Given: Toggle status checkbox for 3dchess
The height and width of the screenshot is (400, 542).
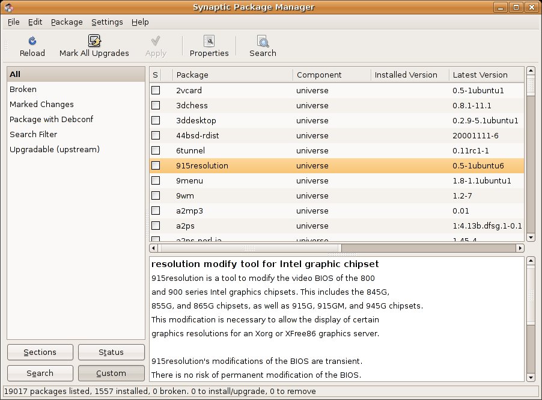Looking at the screenshot, I should tap(156, 105).
